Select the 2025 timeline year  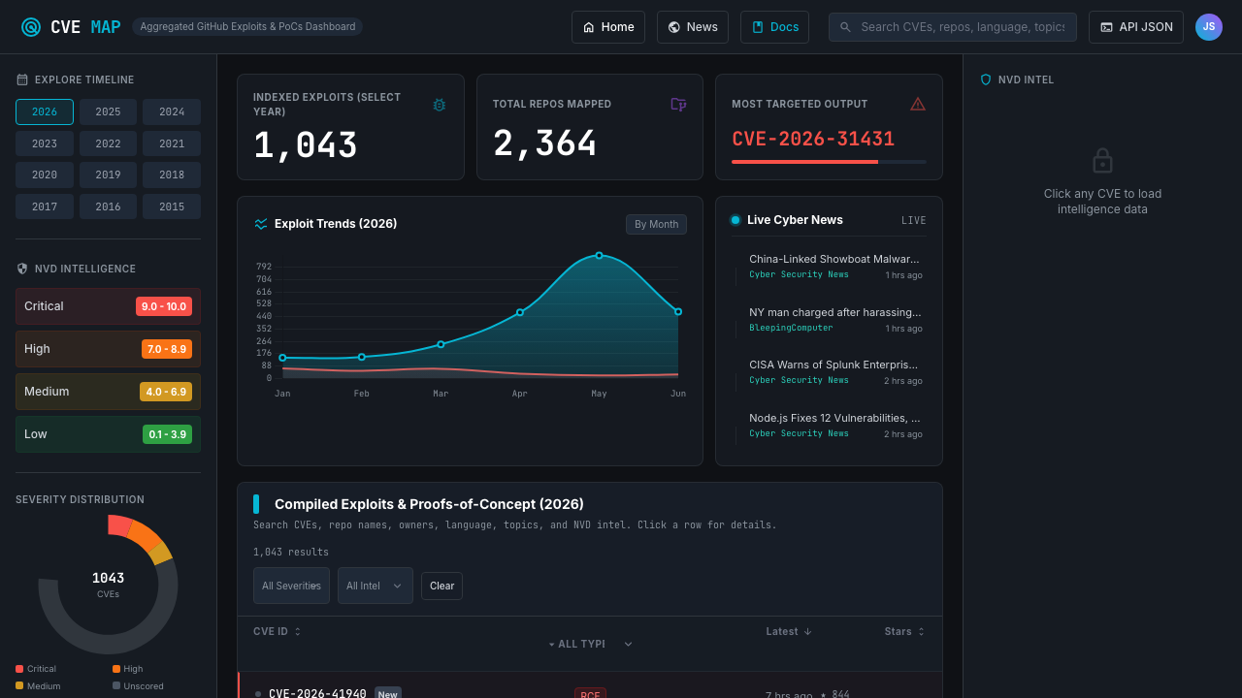pyautogui.click(x=109, y=111)
